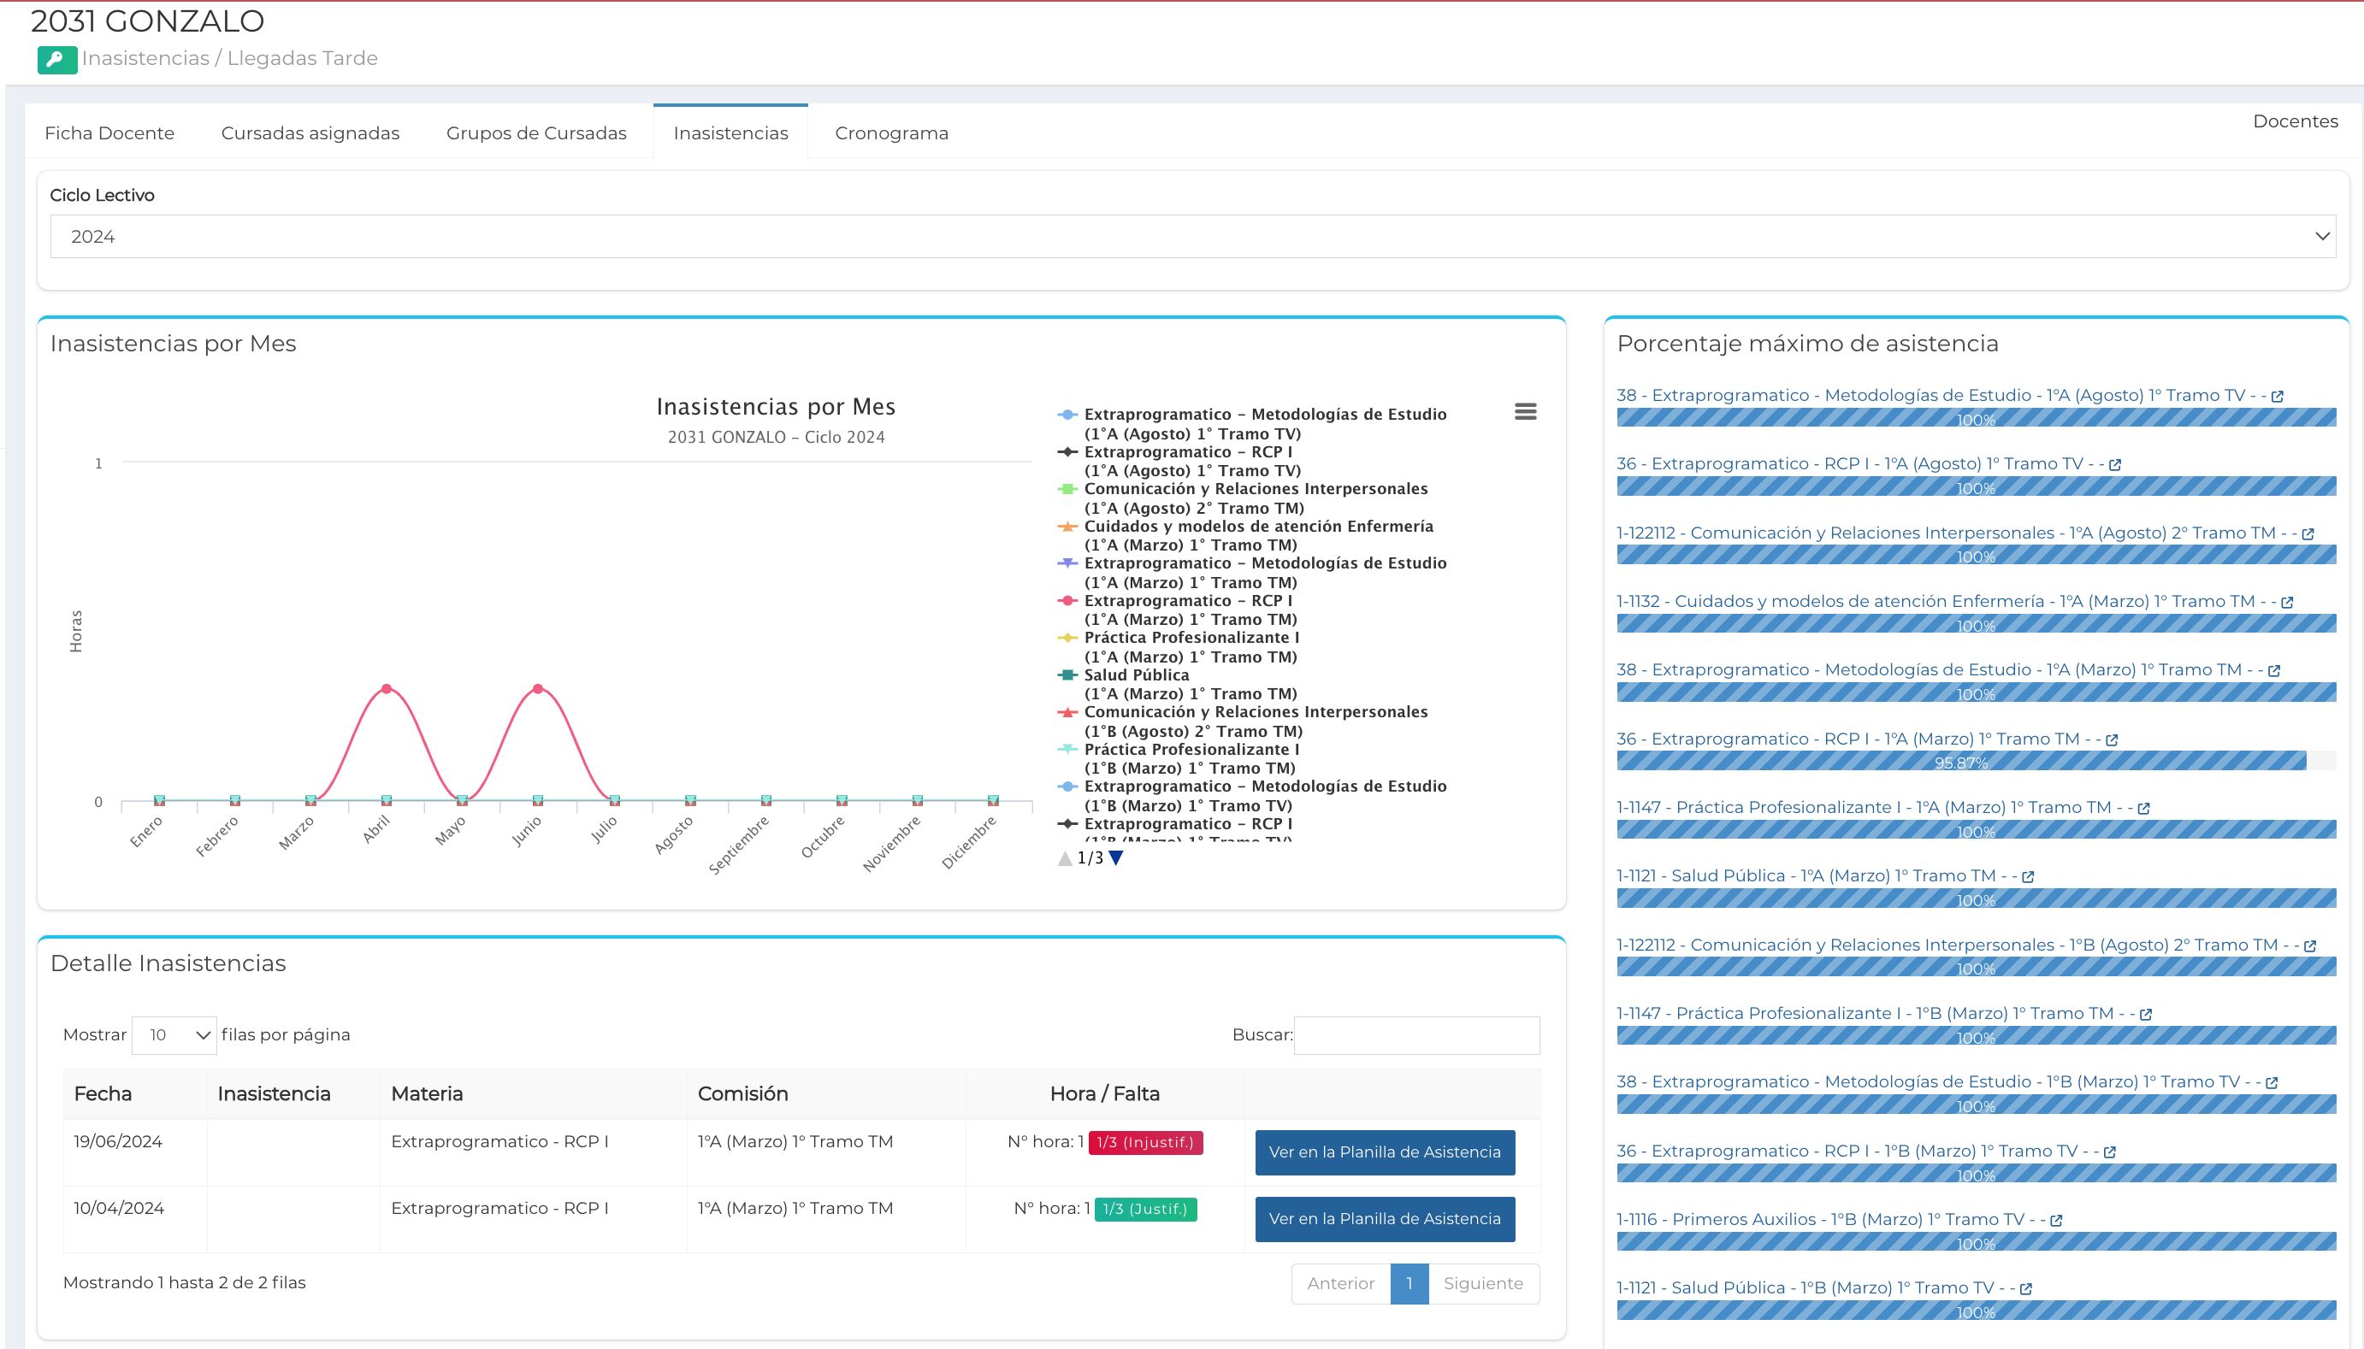This screenshot has width=2364, height=1349.
Task: Click the 95.87% attendance progress bar
Action: point(1960,762)
